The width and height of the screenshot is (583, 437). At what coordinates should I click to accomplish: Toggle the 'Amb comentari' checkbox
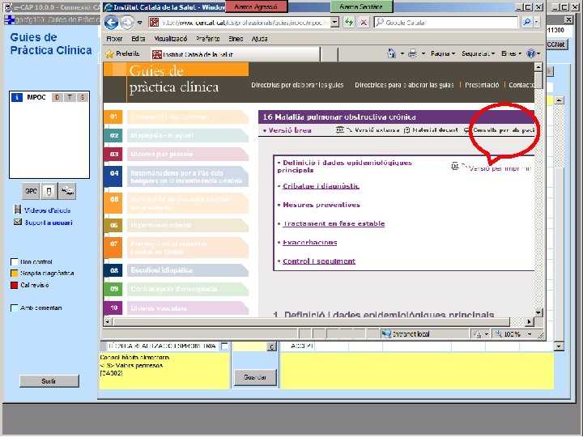tap(15, 308)
